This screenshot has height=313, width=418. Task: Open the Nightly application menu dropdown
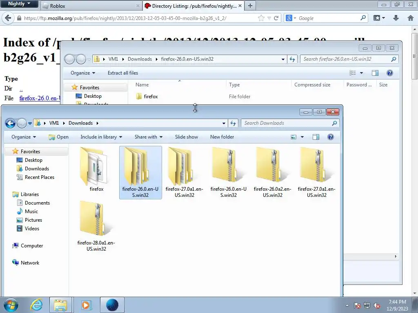(19, 4)
